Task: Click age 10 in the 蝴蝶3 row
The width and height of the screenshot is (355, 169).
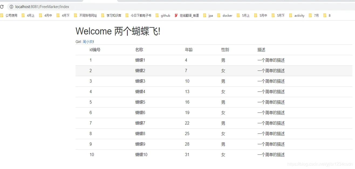Action: 187,81
